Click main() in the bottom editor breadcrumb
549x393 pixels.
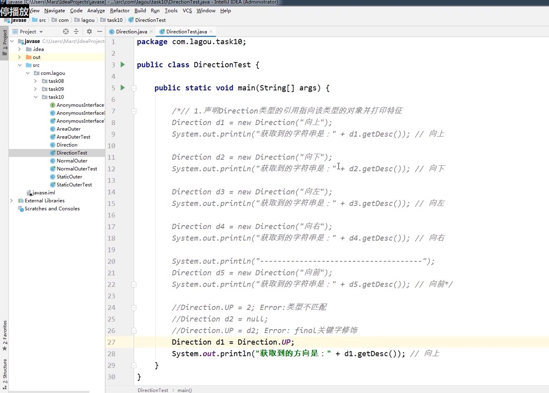(185, 390)
